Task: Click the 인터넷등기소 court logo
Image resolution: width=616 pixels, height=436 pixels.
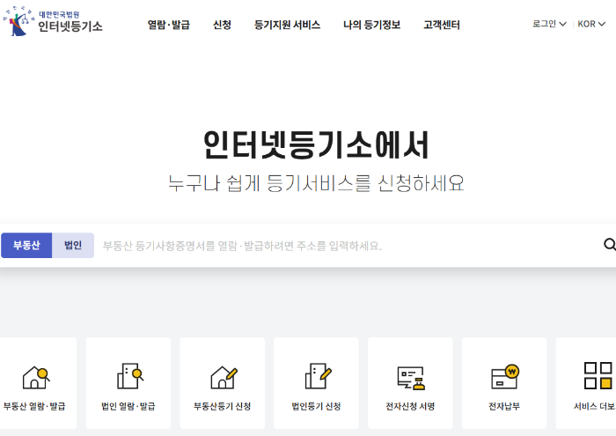Action: [x=53, y=21]
